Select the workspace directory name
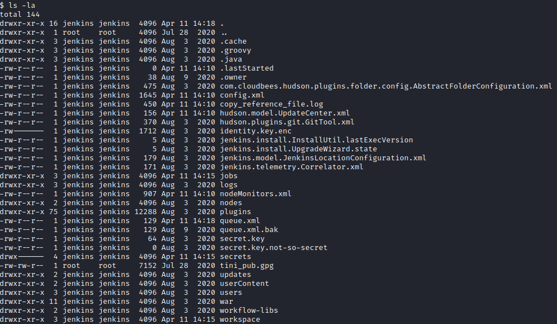This screenshot has width=557, height=324. 239,319
